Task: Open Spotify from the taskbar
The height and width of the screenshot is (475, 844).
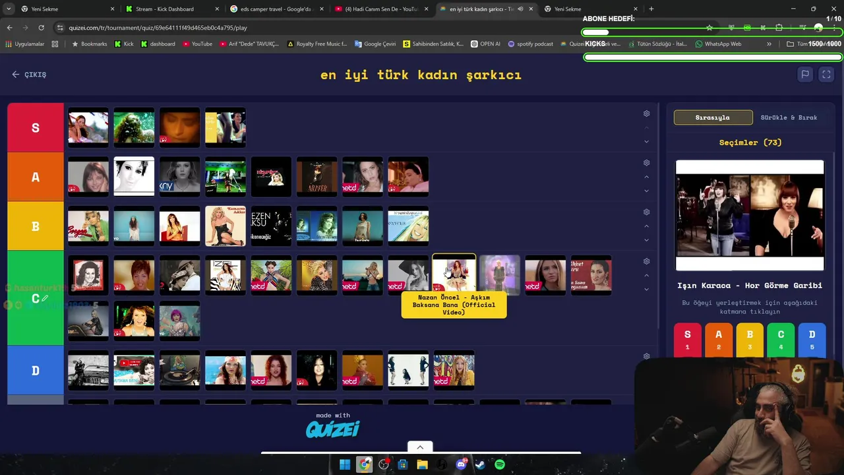Action: [x=500, y=464]
